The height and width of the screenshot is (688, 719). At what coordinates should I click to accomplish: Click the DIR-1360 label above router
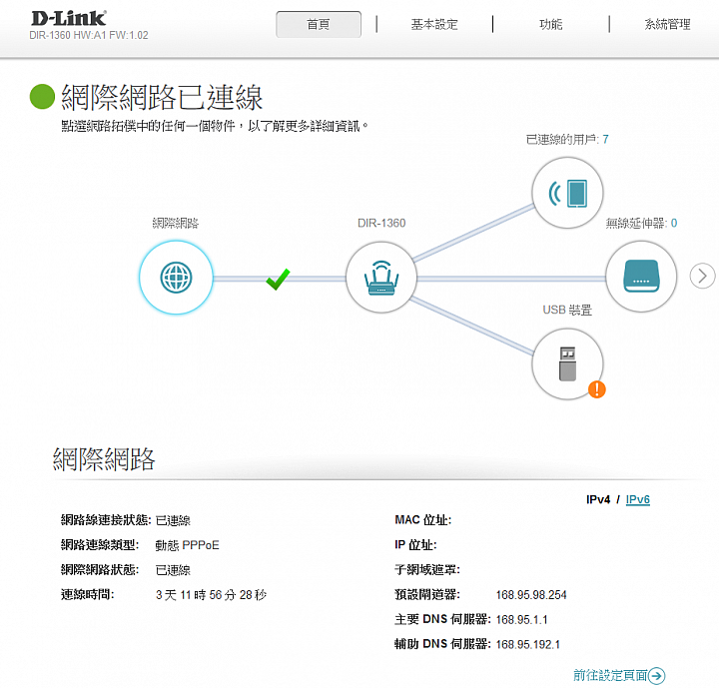pyautogui.click(x=381, y=223)
